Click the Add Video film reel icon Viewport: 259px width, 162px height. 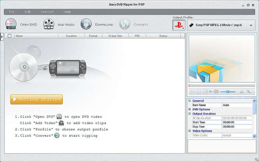(49, 24)
